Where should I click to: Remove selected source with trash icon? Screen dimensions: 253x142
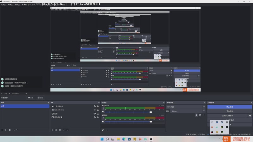[56, 130]
